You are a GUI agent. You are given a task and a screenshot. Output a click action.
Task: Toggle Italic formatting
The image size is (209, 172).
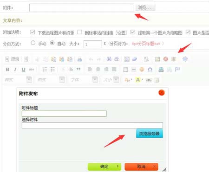(15, 70)
